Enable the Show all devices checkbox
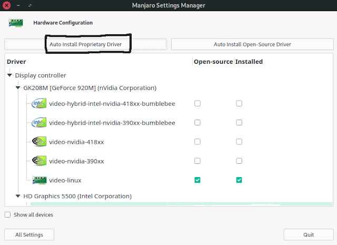Screen dimensions: 337x245 tap(7, 214)
